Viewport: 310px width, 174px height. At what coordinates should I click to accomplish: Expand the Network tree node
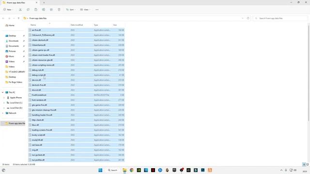(3, 113)
